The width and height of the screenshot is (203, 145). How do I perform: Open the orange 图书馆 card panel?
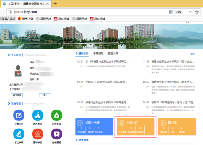(x=177, y=127)
